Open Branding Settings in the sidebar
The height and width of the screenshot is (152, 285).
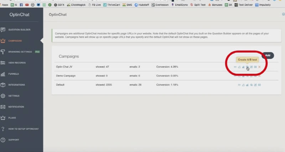20,52
